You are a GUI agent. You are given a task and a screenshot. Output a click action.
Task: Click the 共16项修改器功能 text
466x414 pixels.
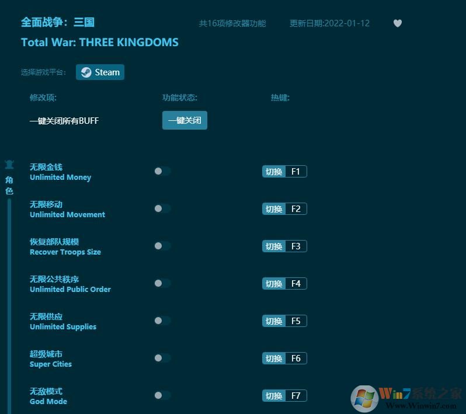[x=232, y=23]
